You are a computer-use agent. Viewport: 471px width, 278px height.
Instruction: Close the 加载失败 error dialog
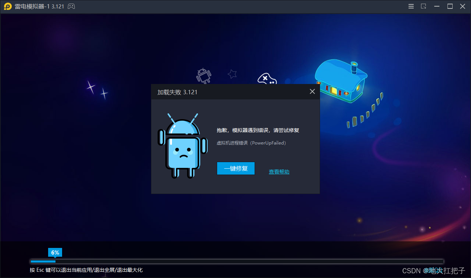(x=312, y=92)
